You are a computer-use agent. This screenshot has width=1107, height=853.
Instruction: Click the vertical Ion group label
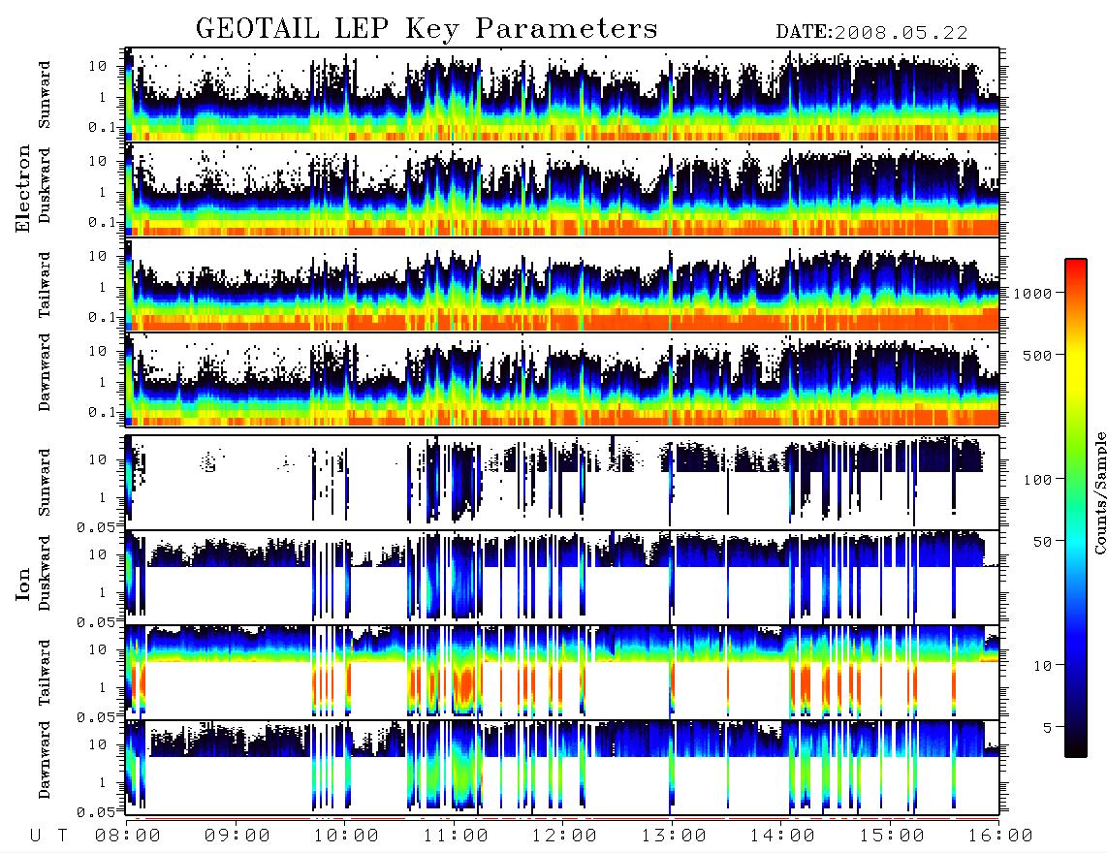tap(23, 584)
